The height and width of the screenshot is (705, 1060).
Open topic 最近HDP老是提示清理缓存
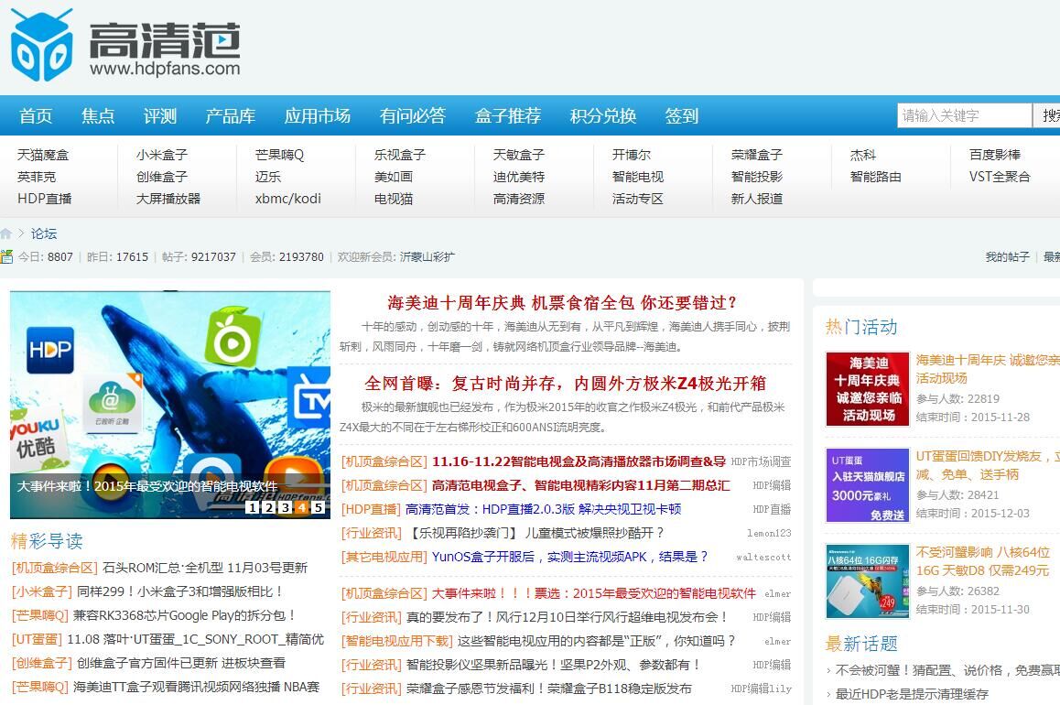point(912,694)
